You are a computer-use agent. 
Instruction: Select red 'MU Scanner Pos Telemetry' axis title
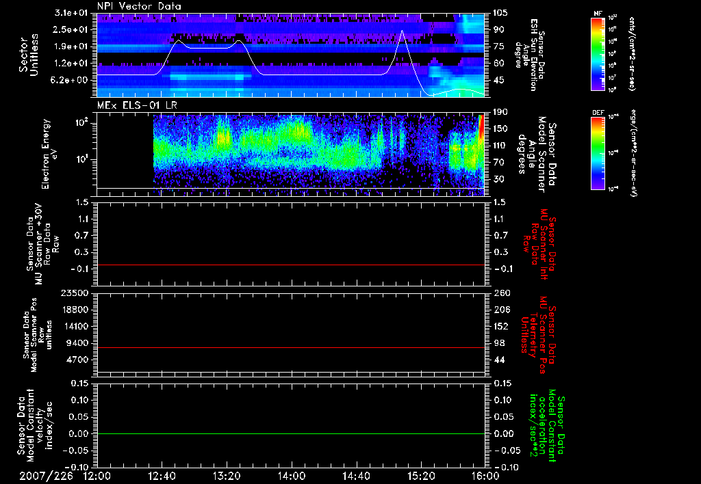539,335
